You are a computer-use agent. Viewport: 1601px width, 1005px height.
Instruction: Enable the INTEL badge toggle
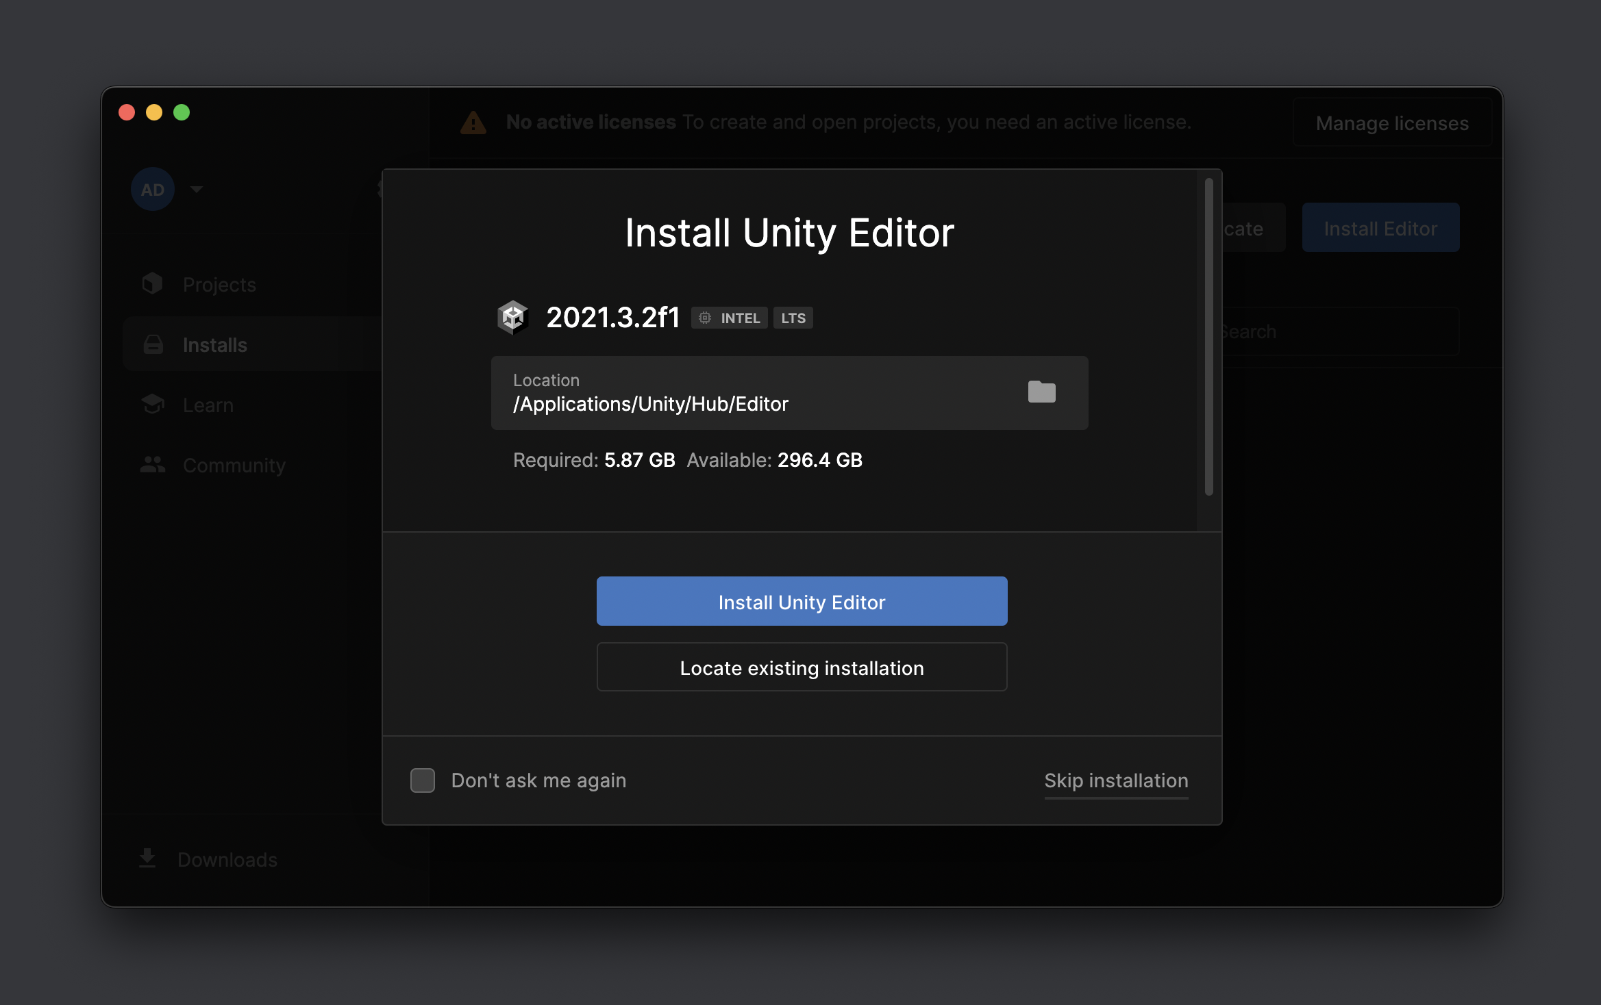click(729, 318)
